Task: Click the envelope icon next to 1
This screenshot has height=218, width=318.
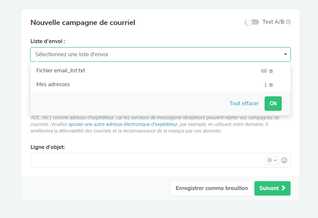Action: coord(271,85)
